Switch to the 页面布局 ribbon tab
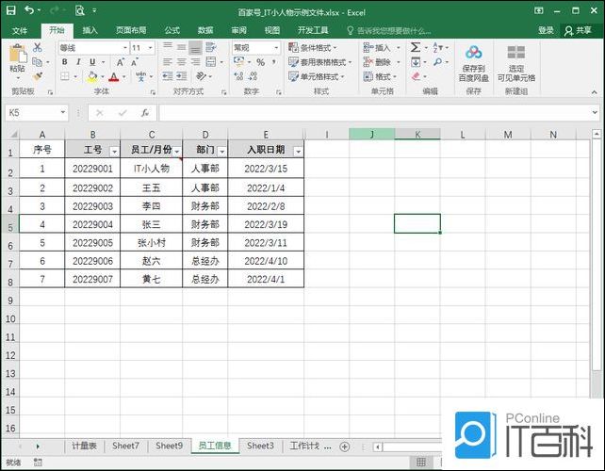605x471 pixels. click(131, 30)
